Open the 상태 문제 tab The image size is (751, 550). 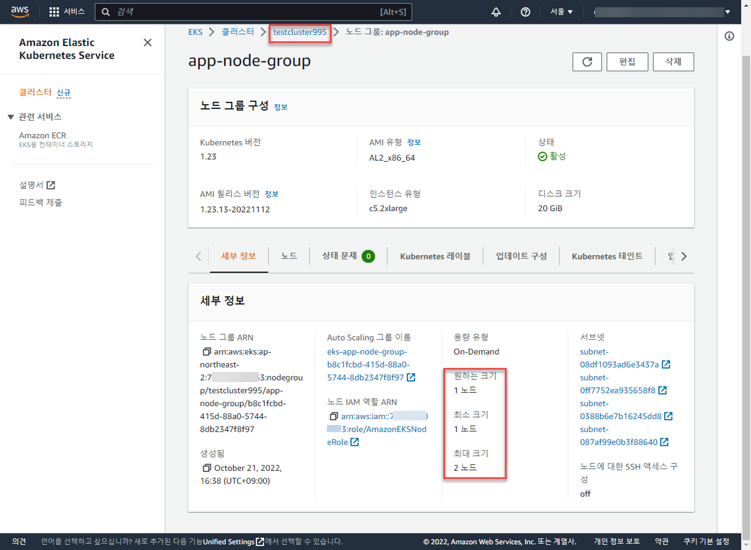(348, 256)
